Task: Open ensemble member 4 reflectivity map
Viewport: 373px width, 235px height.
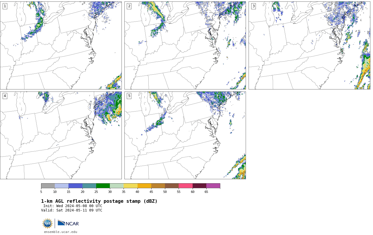Action: click(61, 135)
